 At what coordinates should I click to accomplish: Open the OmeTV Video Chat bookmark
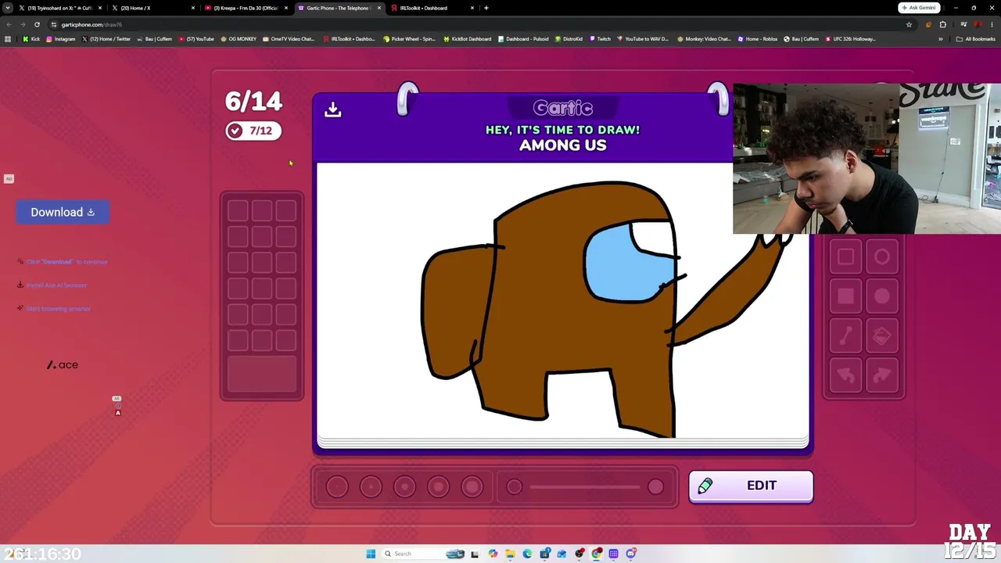[289, 39]
